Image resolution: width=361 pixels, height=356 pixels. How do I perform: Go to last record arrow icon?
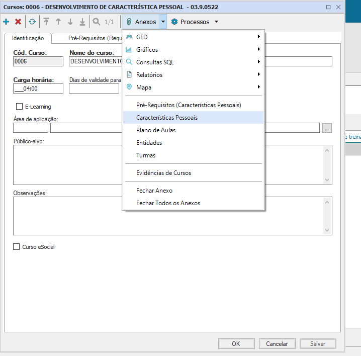click(82, 22)
